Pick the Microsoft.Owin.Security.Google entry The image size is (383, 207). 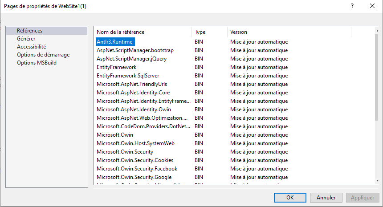[134, 177]
